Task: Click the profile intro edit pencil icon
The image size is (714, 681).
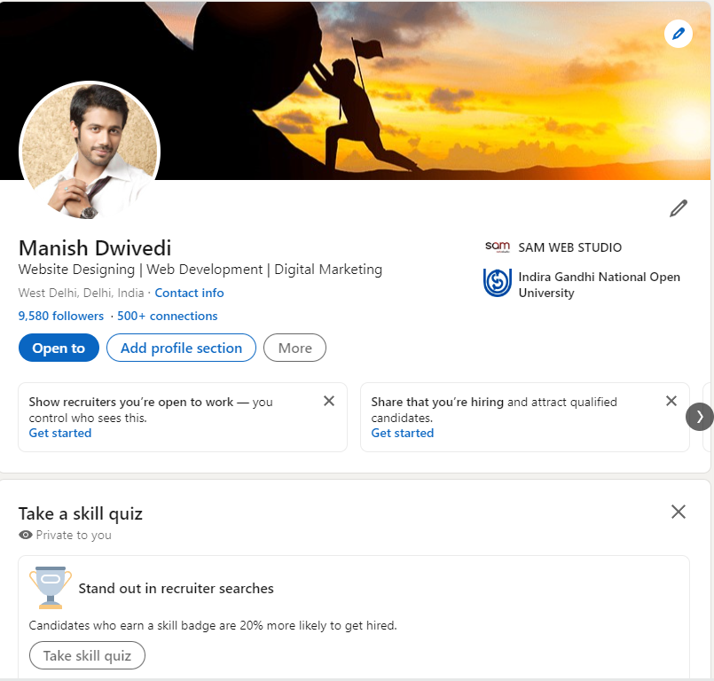Action: pyautogui.click(x=679, y=208)
